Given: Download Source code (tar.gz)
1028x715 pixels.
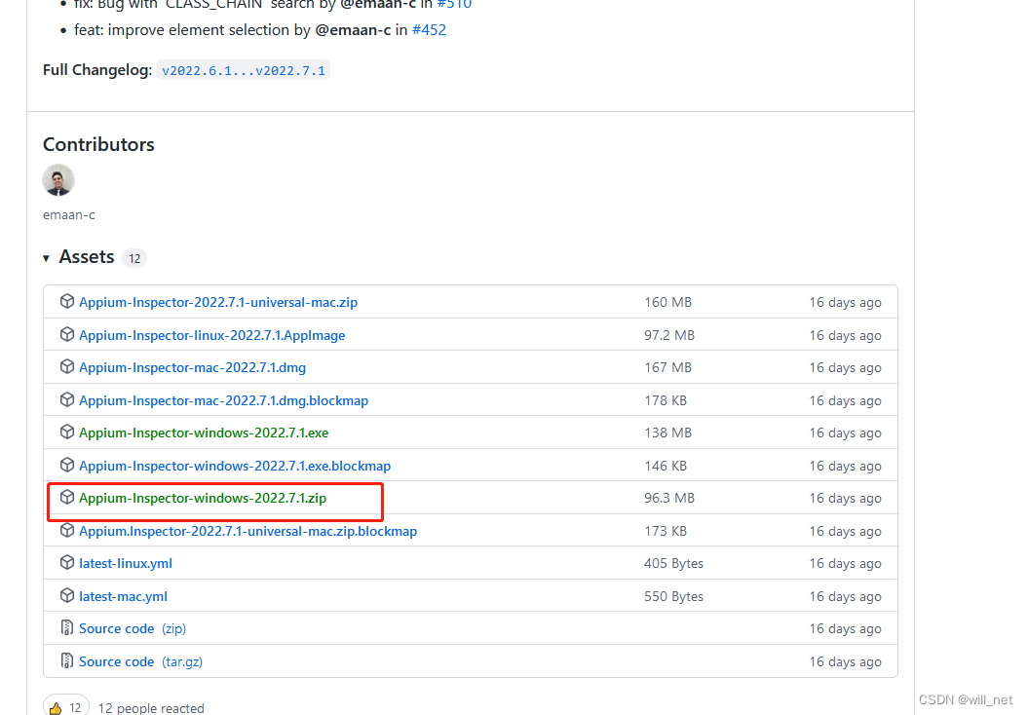Looking at the screenshot, I should pos(140,662).
